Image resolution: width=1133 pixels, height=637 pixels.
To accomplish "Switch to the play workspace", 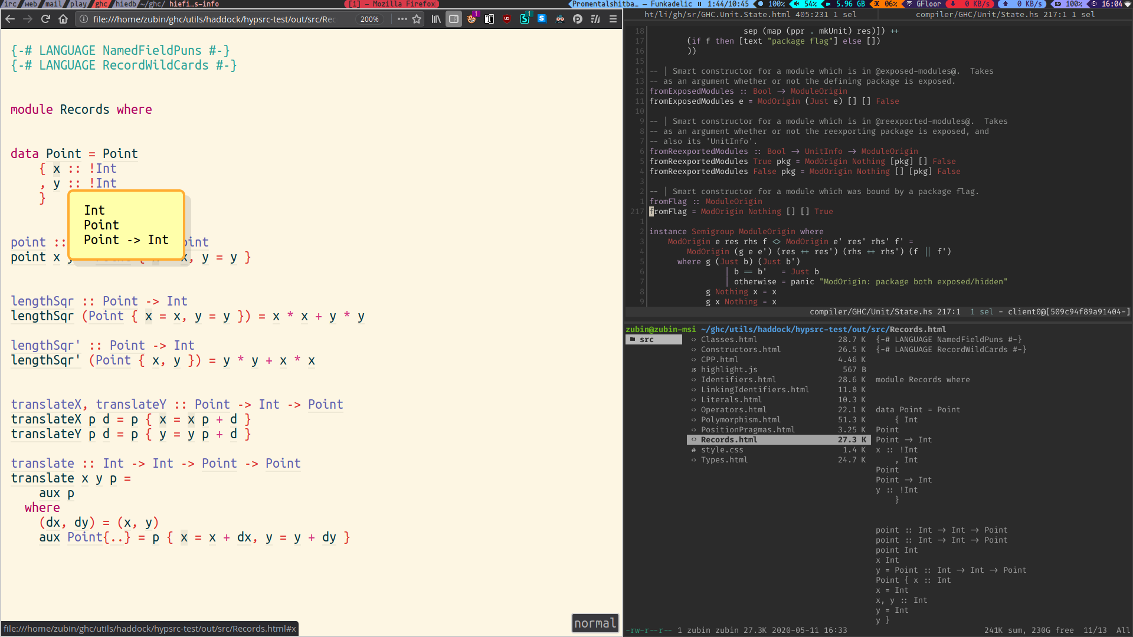I will point(78,4).
